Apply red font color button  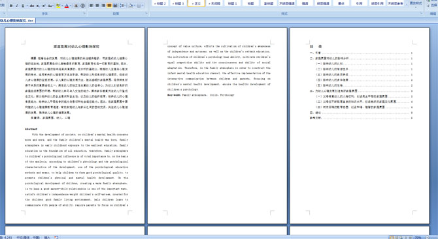pyautogui.click(x=67, y=6)
